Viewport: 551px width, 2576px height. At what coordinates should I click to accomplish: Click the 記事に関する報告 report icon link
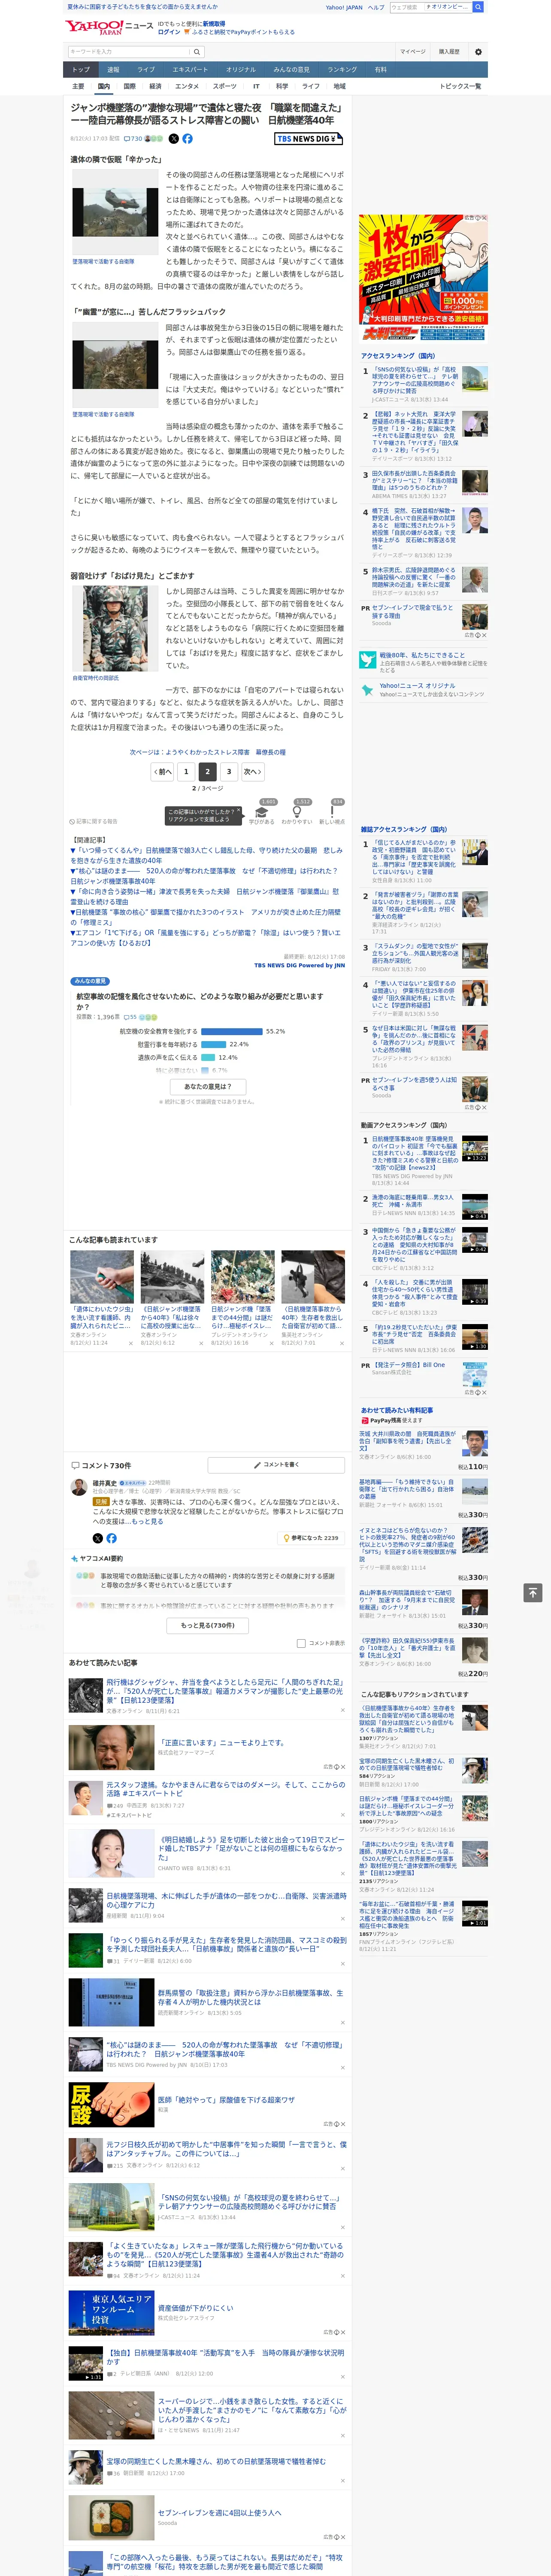click(x=94, y=822)
